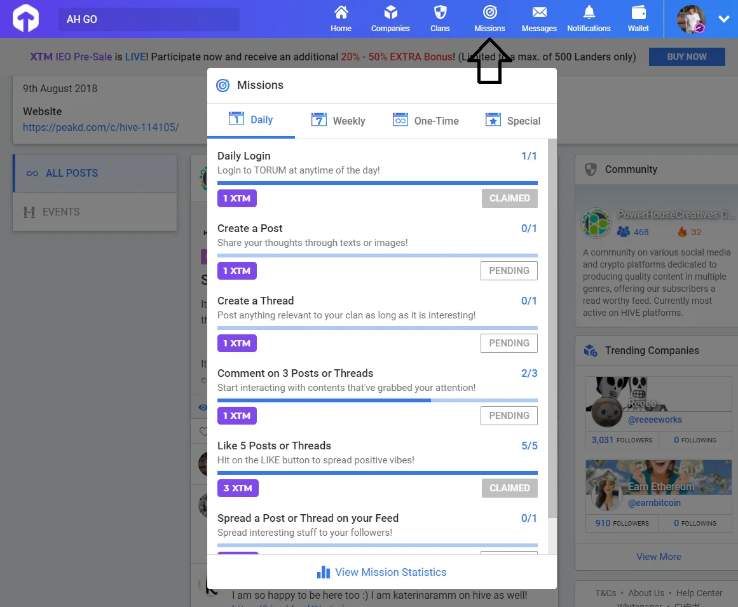Viewport: 738px width, 607px height.
Task: Click PENDING button for Create a Thread
Action: (x=509, y=343)
